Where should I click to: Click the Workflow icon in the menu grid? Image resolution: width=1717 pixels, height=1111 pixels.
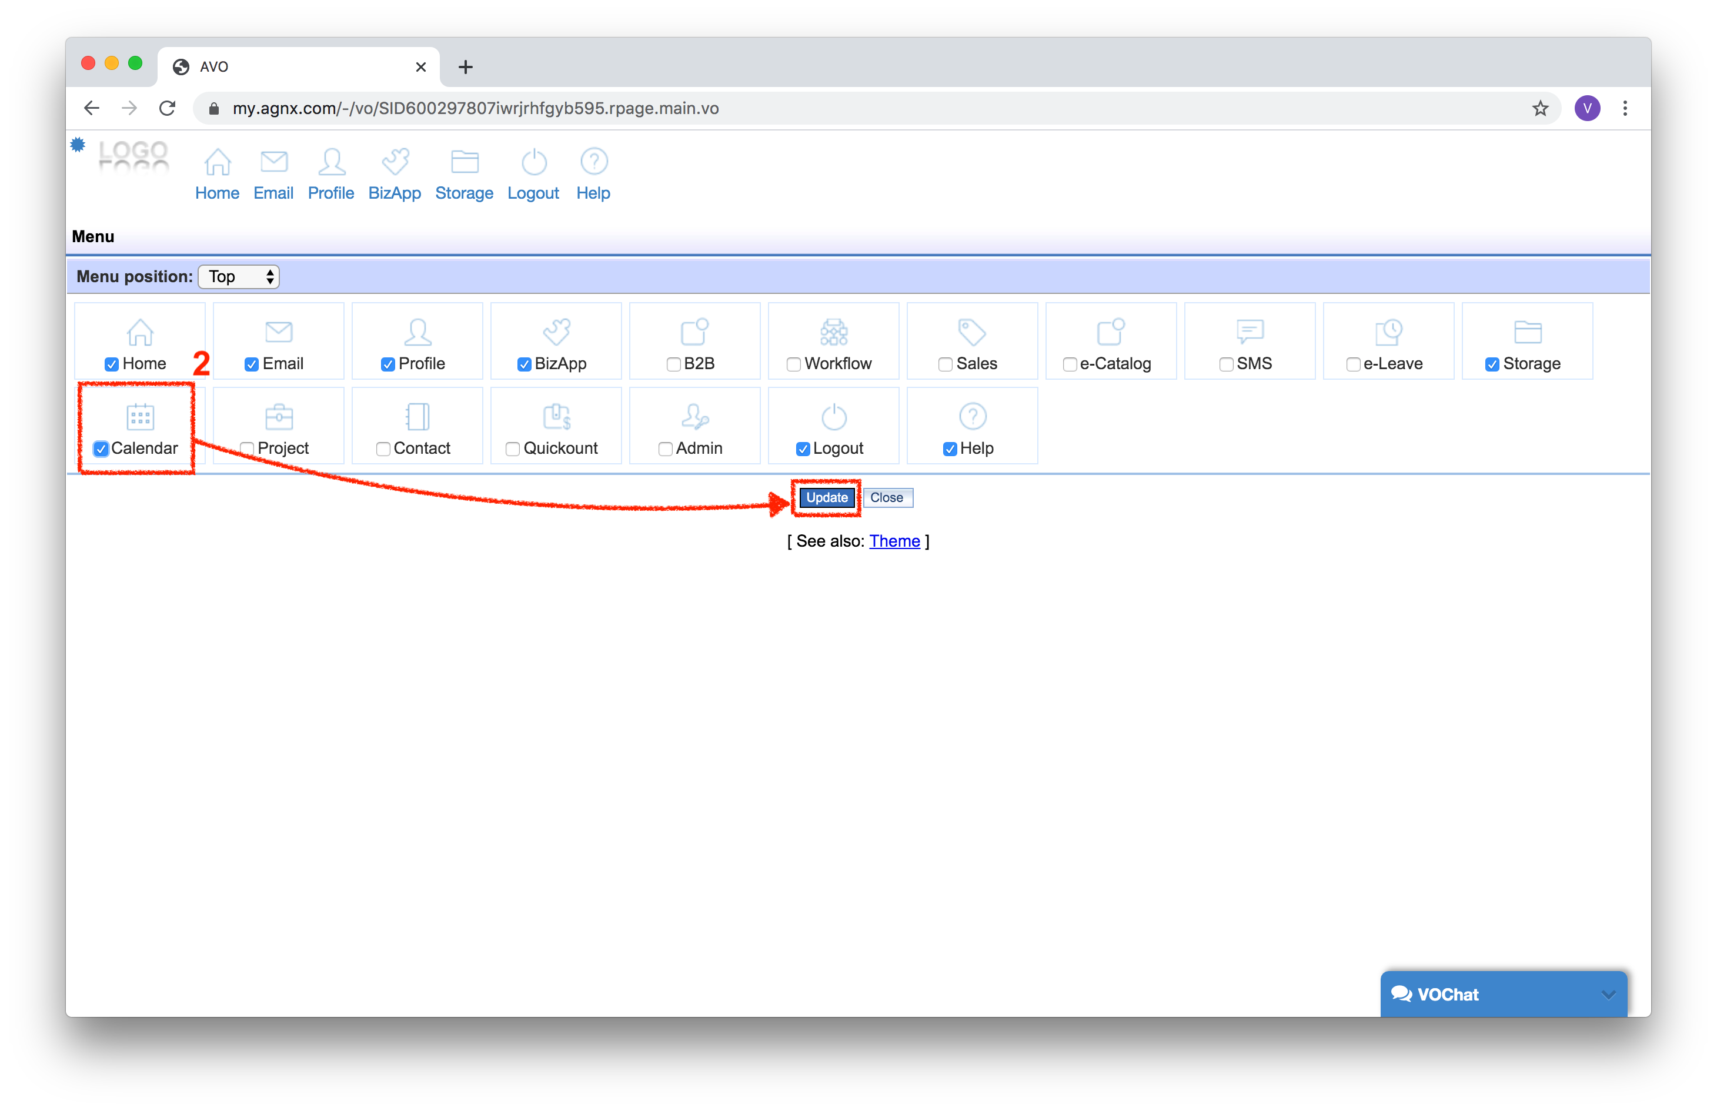click(833, 332)
